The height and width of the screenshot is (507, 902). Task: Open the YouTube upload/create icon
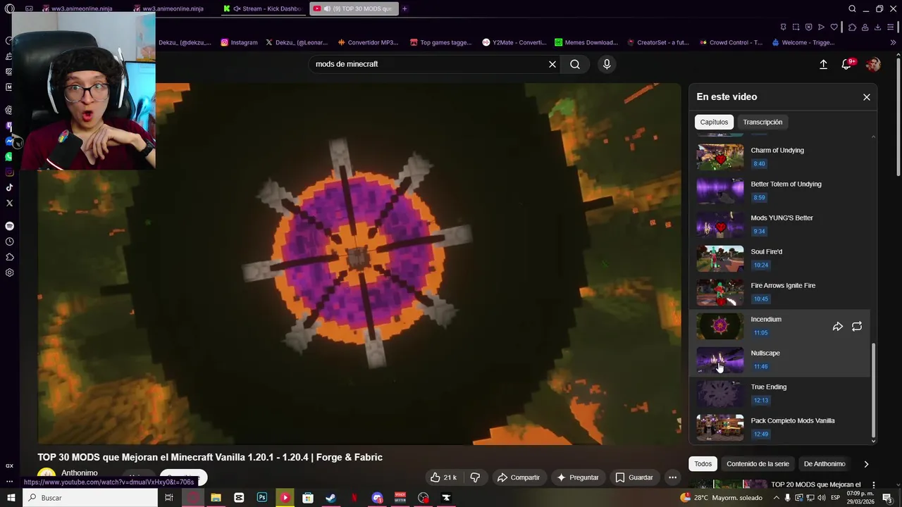[x=823, y=64]
